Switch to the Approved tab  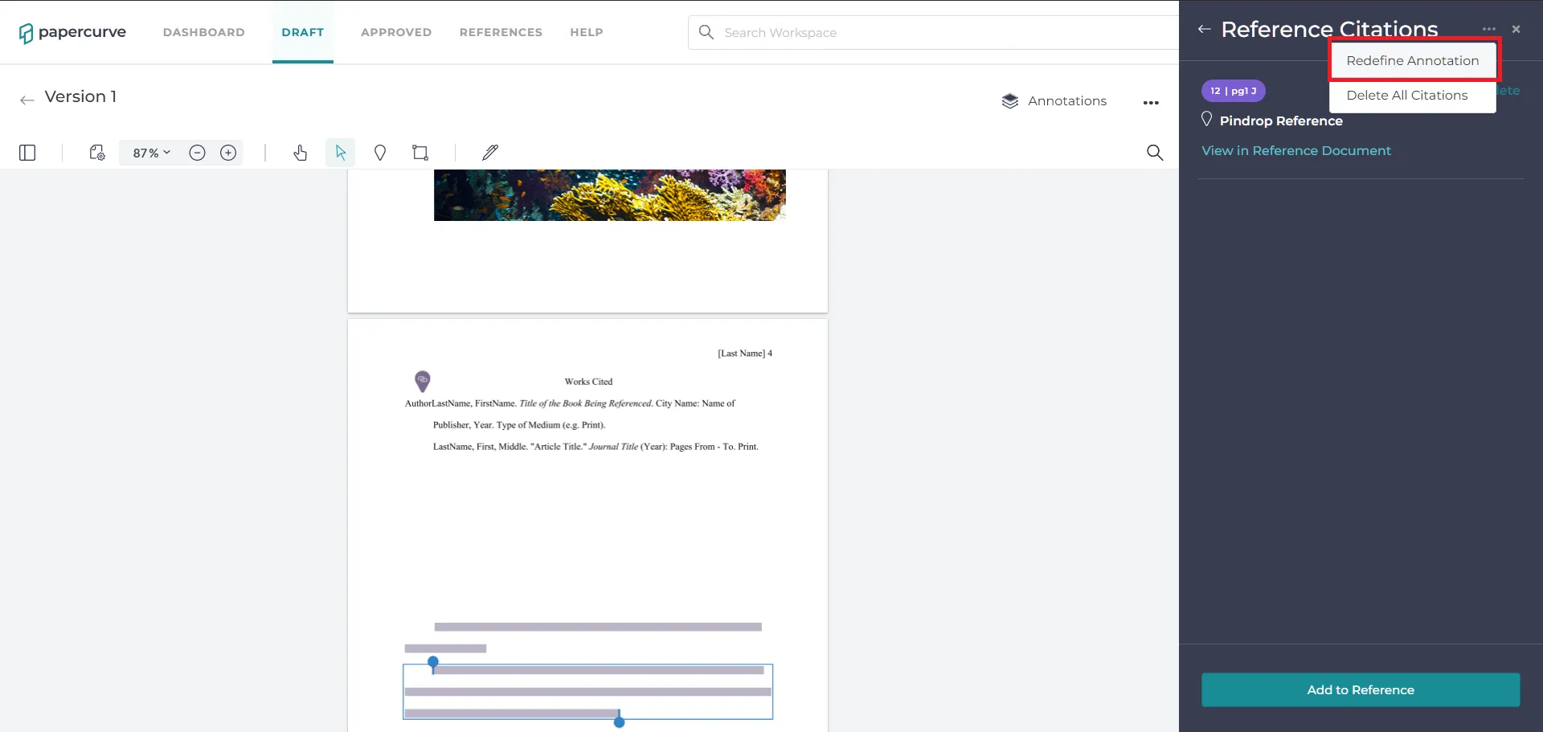pos(396,32)
